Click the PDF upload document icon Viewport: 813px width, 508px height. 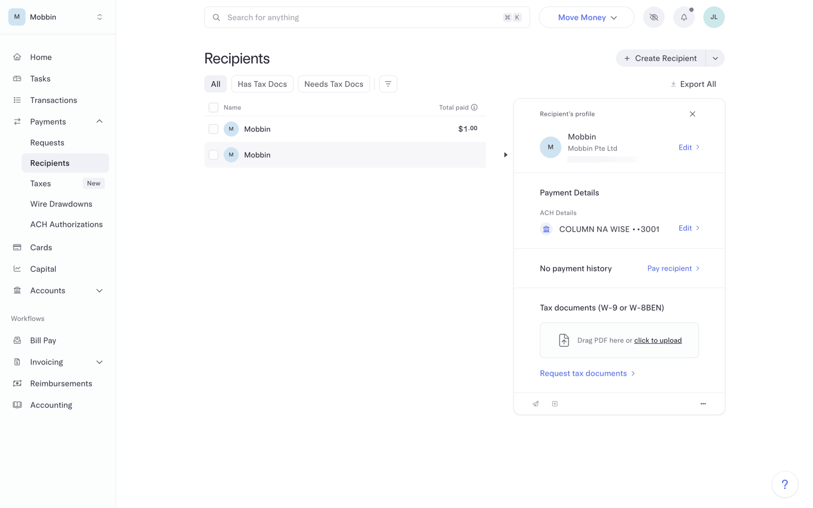[x=564, y=340]
